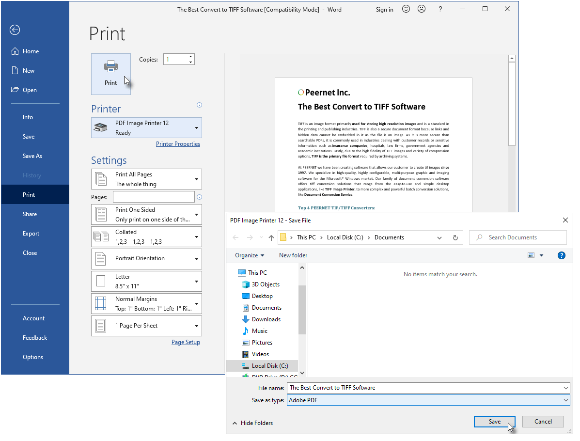Open Word Help via the question mark icon
Viewport: 580px width, 441px height.
tap(440, 9)
